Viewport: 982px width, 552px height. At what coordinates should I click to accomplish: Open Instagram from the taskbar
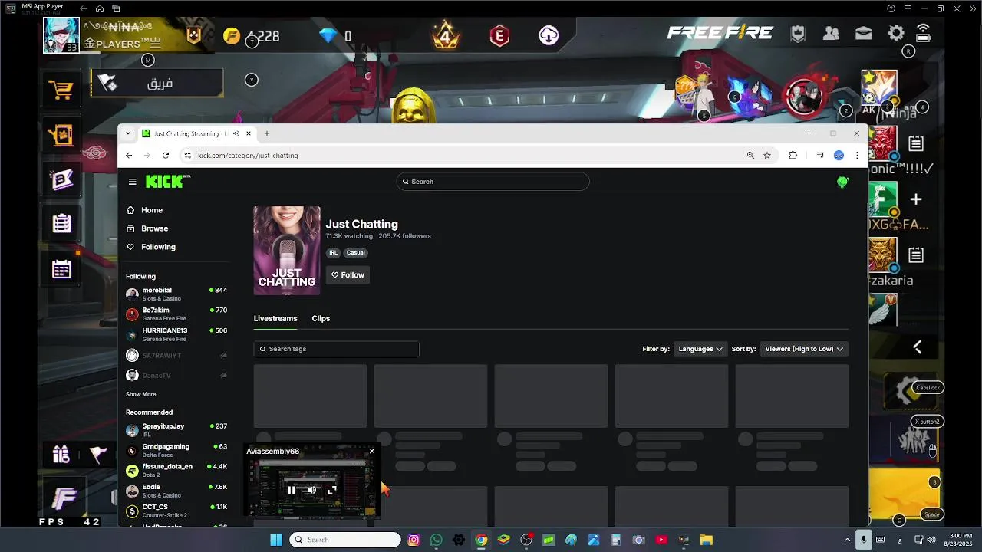point(414,540)
